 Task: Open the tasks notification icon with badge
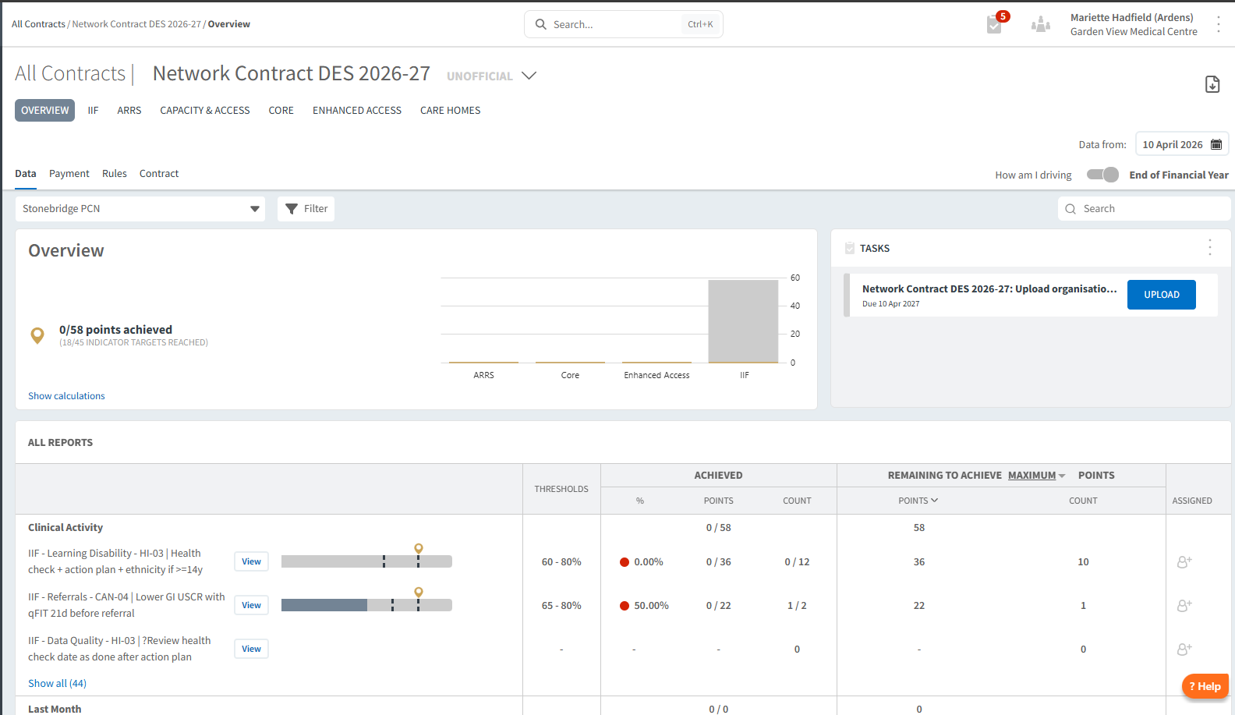[996, 23]
